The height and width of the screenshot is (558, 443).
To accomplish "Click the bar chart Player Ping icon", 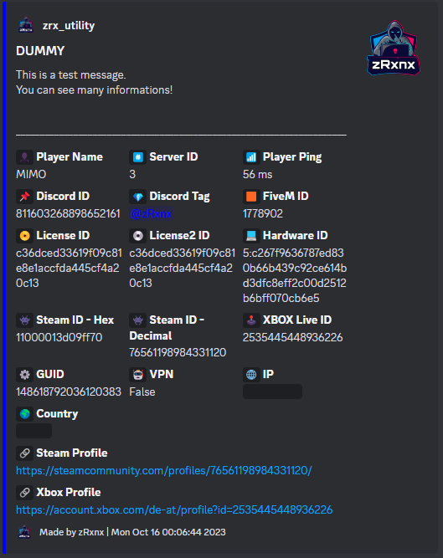I will coord(251,157).
